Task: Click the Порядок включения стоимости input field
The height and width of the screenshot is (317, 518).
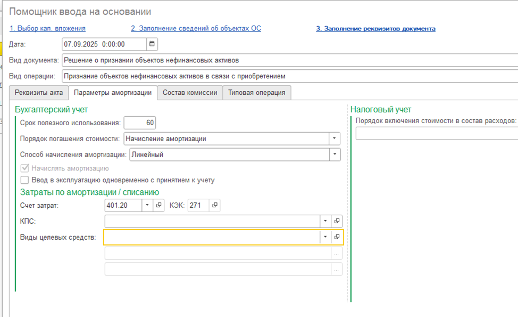Action: (437, 134)
